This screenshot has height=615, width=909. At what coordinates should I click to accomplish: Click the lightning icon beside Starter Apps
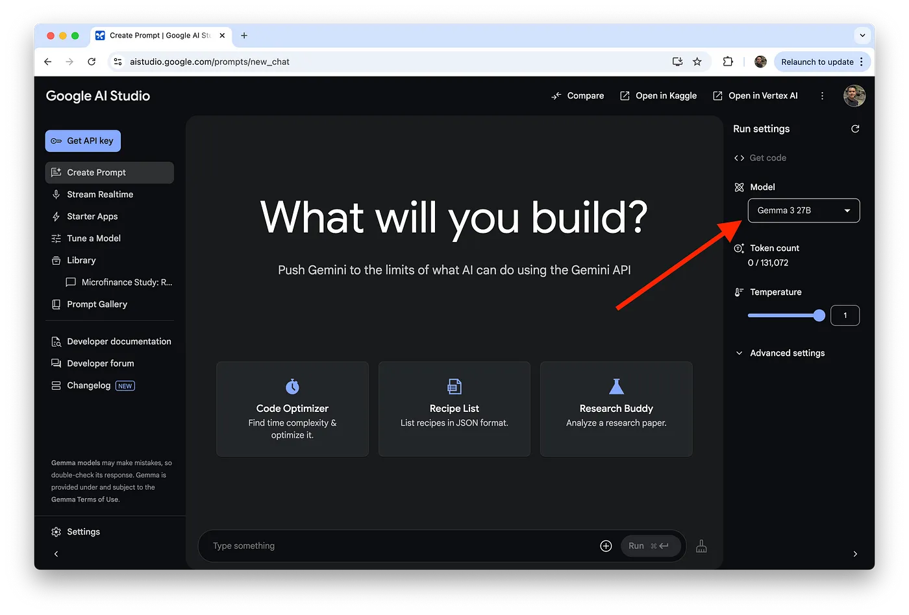click(56, 217)
